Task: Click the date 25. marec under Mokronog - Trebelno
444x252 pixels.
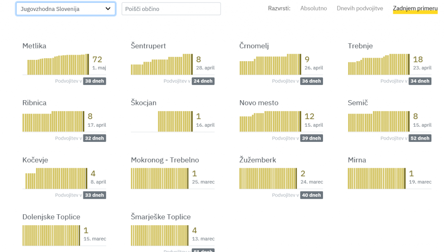Action: pyautogui.click(x=203, y=182)
